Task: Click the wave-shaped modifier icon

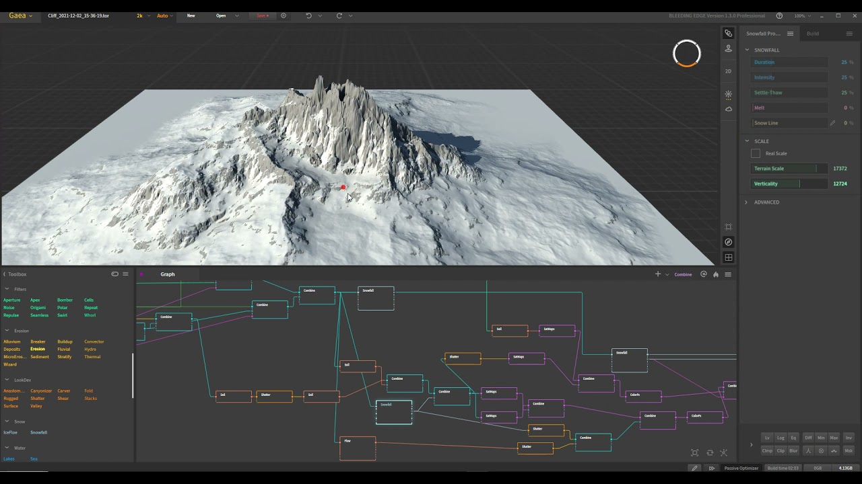Action: point(834,450)
